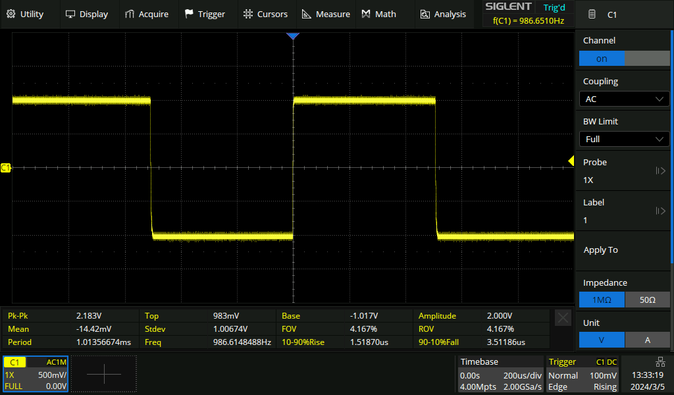Click the C1 channel info box
The height and width of the screenshot is (395, 674).
click(x=35, y=375)
